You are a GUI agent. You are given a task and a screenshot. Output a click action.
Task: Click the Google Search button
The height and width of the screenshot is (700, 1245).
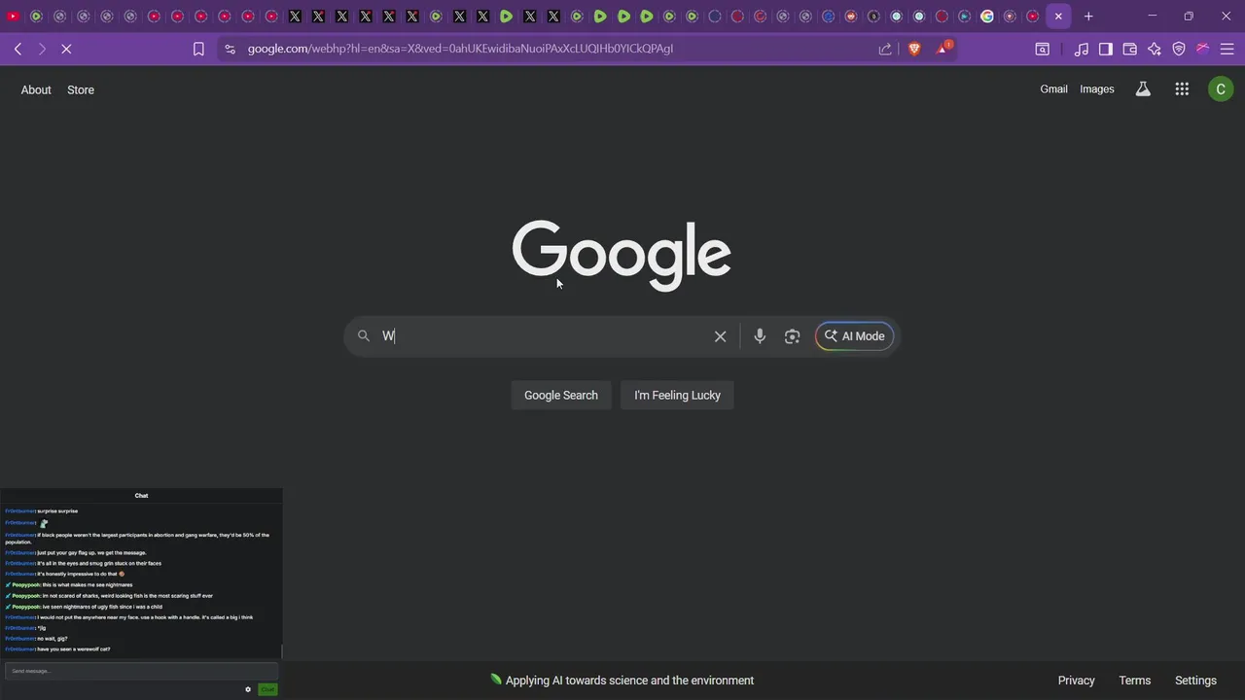[561, 396]
